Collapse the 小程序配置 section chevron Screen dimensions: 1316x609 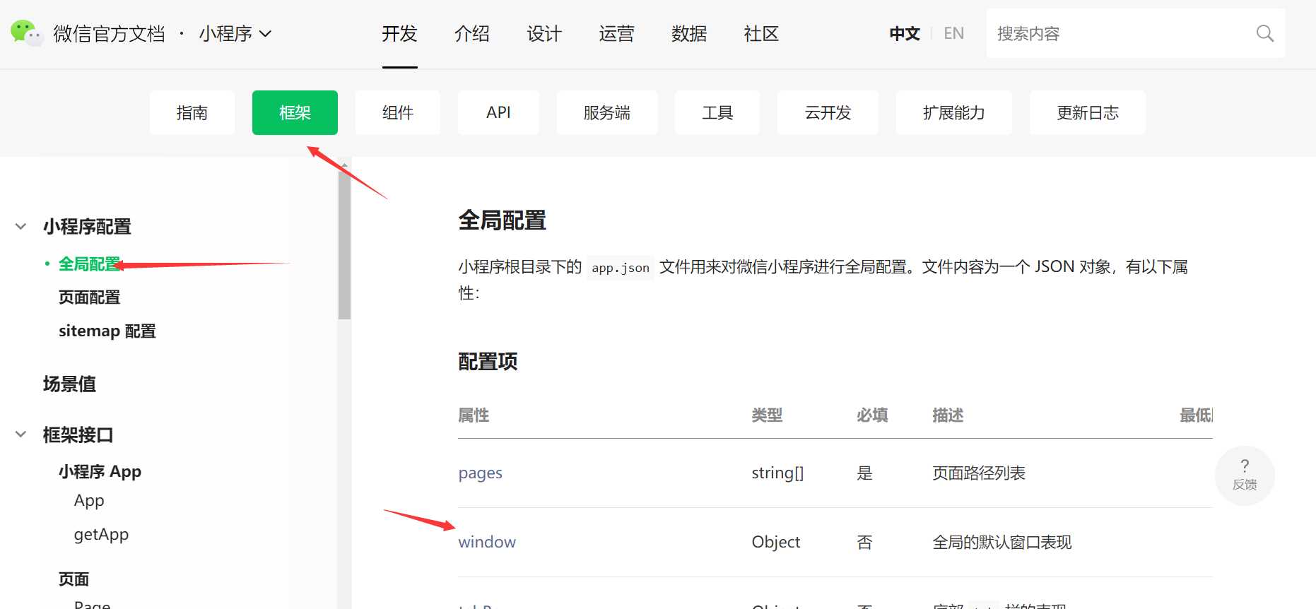20,227
